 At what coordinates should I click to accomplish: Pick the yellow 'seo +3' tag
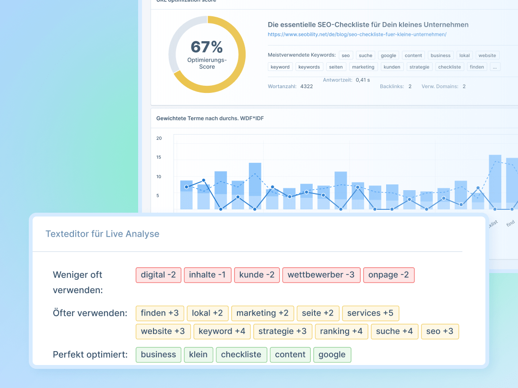[x=440, y=331]
